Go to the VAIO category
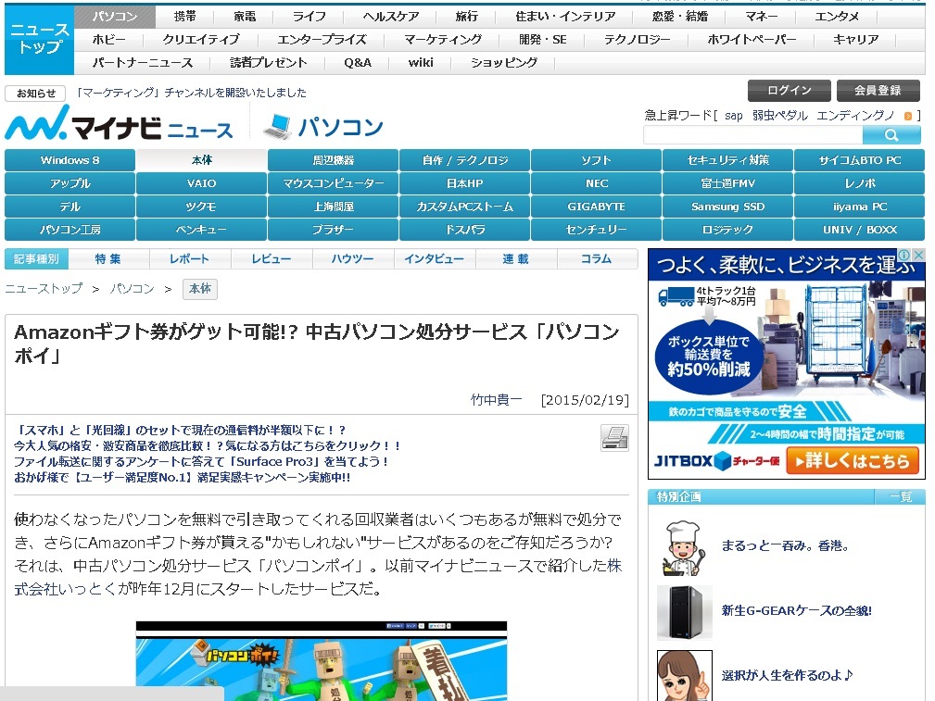Viewport: 935px width, 701px height. tap(201, 183)
